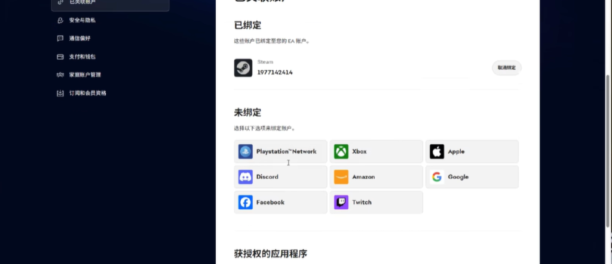Click the PlayStation Network logo icon
The image size is (612, 264).
(246, 151)
